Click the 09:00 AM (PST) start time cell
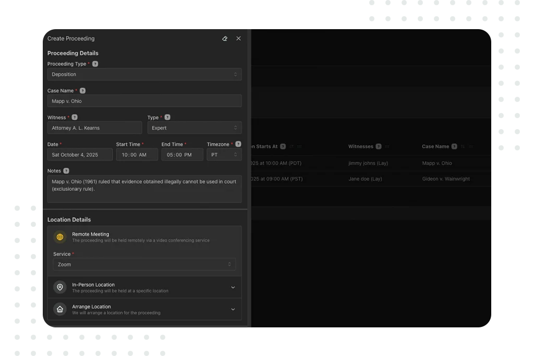 pos(276,179)
